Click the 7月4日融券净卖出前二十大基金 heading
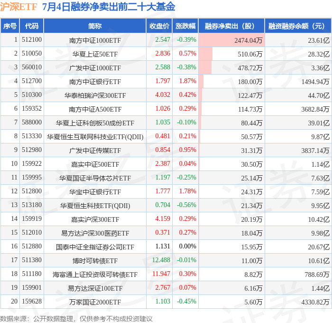 tap(109, 7)
